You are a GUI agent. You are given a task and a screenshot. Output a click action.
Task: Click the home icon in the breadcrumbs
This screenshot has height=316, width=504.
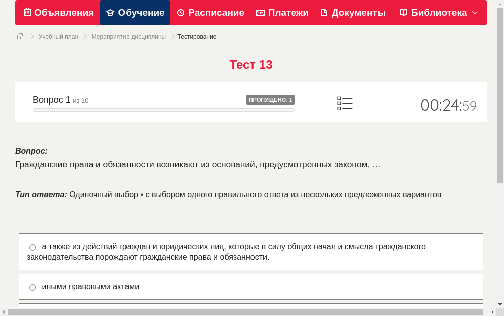click(20, 36)
